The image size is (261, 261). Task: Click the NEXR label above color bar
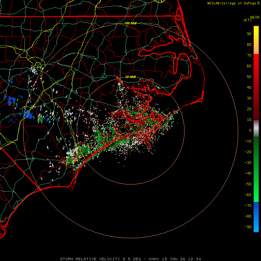point(255,17)
